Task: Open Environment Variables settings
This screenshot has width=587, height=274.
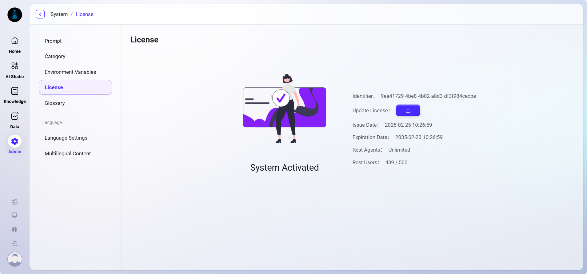Action: pos(70,72)
